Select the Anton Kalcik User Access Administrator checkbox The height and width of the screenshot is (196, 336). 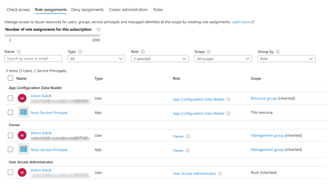(11, 172)
